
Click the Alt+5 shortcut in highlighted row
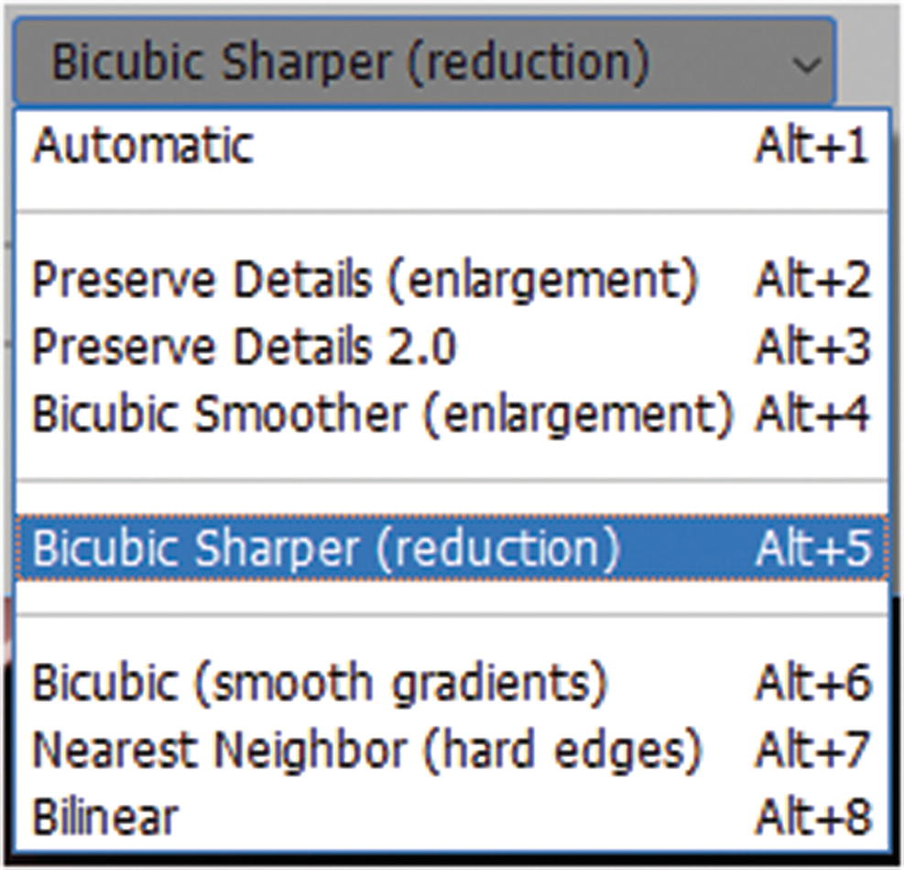point(811,548)
